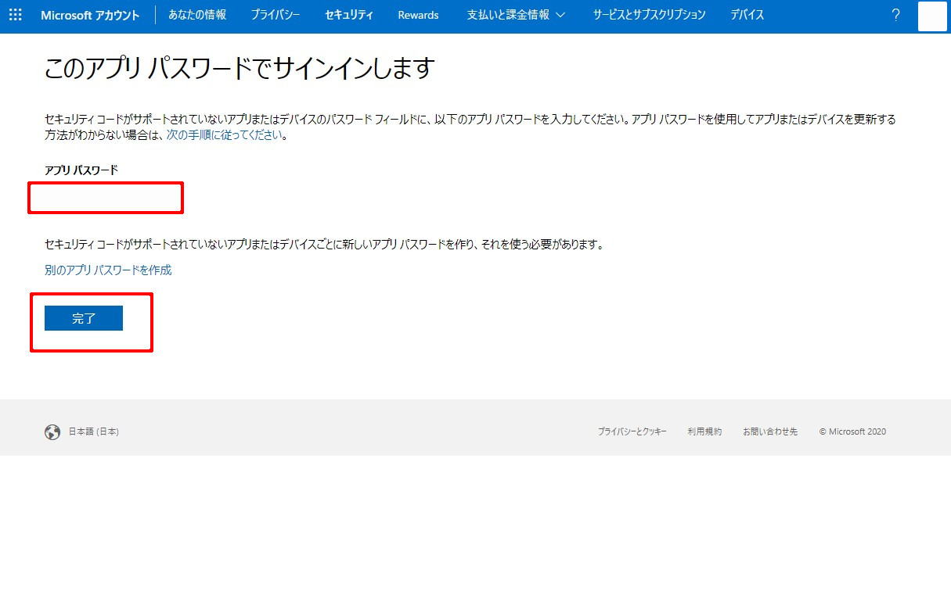The width and height of the screenshot is (951, 605).
Task: Open the あなたの情報 tab
Action: pyautogui.click(x=197, y=15)
